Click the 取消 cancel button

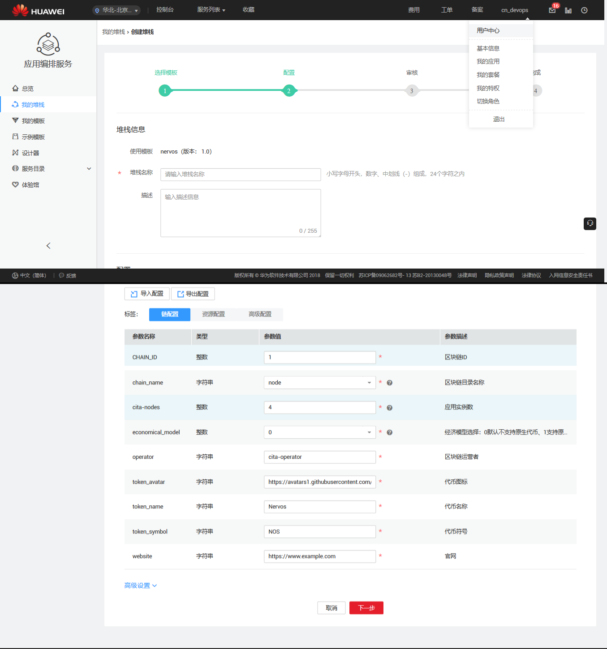pos(331,608)
